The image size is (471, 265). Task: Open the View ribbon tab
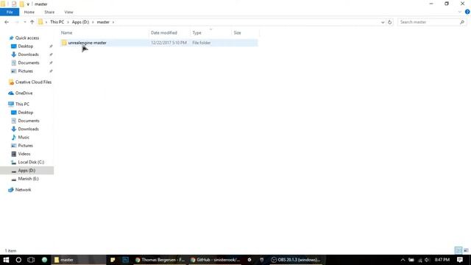click(68, 12)
